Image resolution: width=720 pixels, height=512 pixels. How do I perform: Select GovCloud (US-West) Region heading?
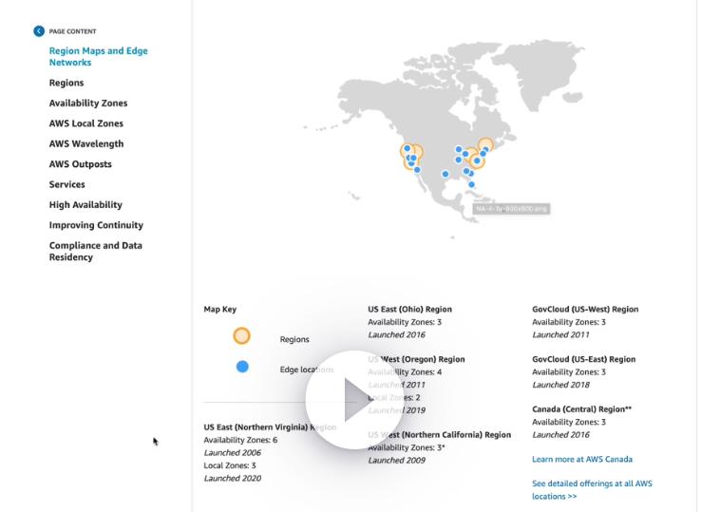coord(585,309)
